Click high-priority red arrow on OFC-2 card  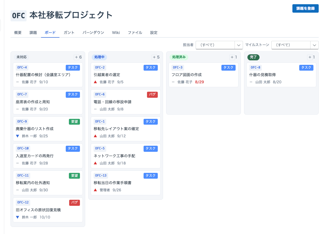[x=95, y=82]
